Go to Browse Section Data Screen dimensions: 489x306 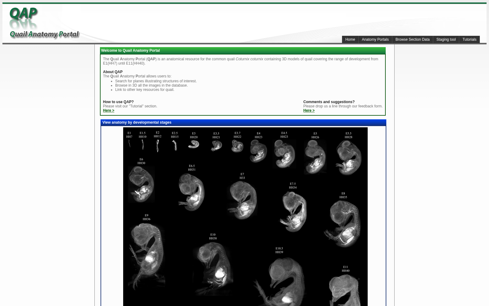[x=412, y=39]
